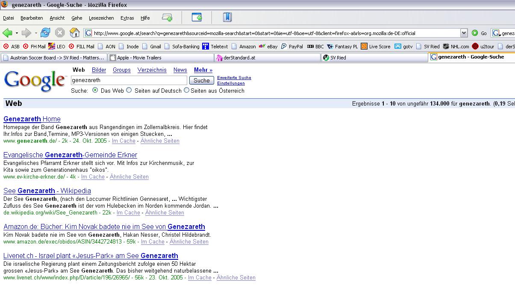Select the Das Web radio option
Image resolution: width=515 pixels, height=285 pixels.
click(x=95, y=91)
